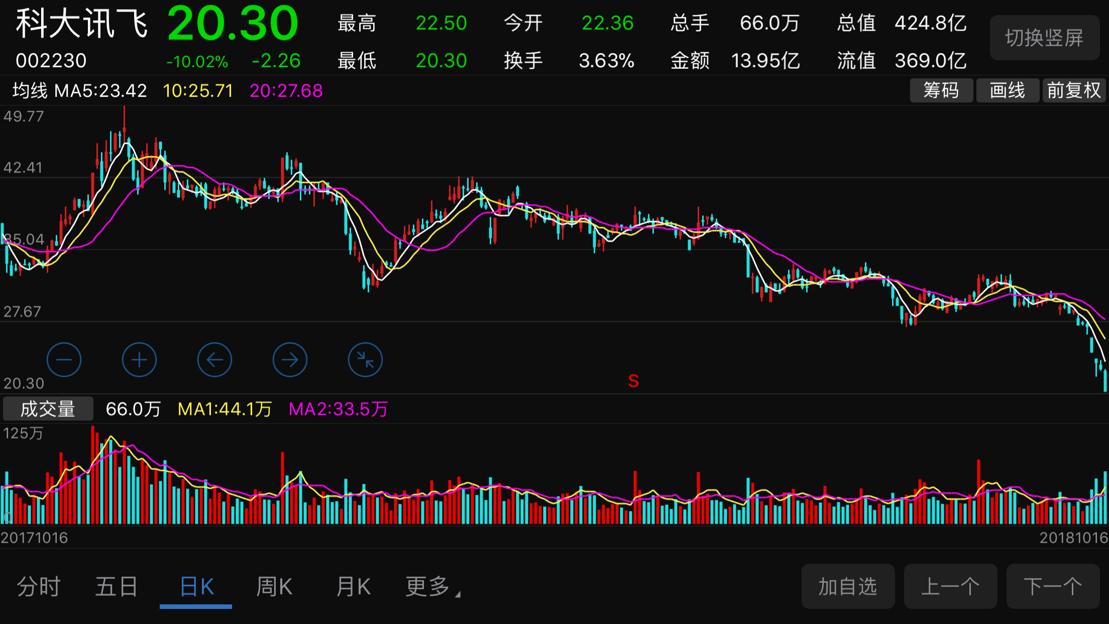Shift the chart left with the left arrow icon

point(214,360)
